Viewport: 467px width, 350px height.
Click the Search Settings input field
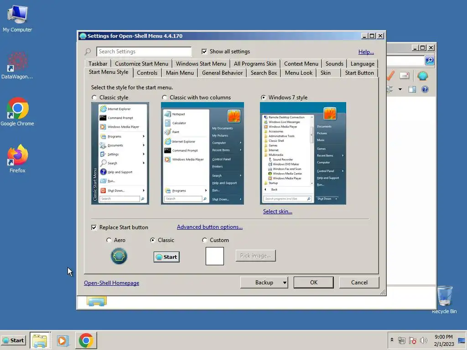pos(144,51)
